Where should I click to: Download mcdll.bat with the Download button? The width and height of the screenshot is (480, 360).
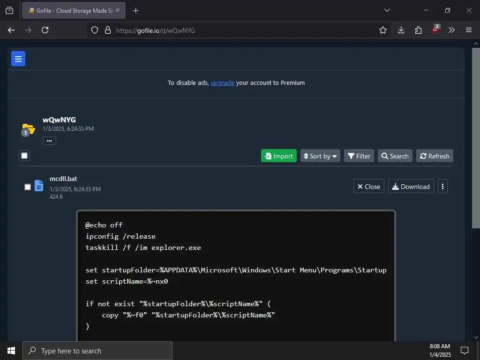pos(411,186)
